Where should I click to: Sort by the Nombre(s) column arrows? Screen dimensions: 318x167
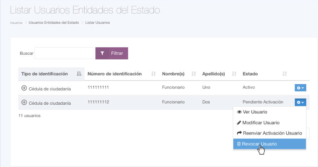point(194,74)
